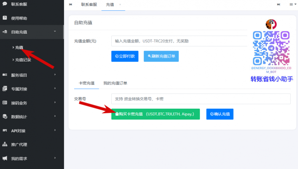Click the 专属对接 sidebar icon
298x169 pixels.
click(5, 89)
